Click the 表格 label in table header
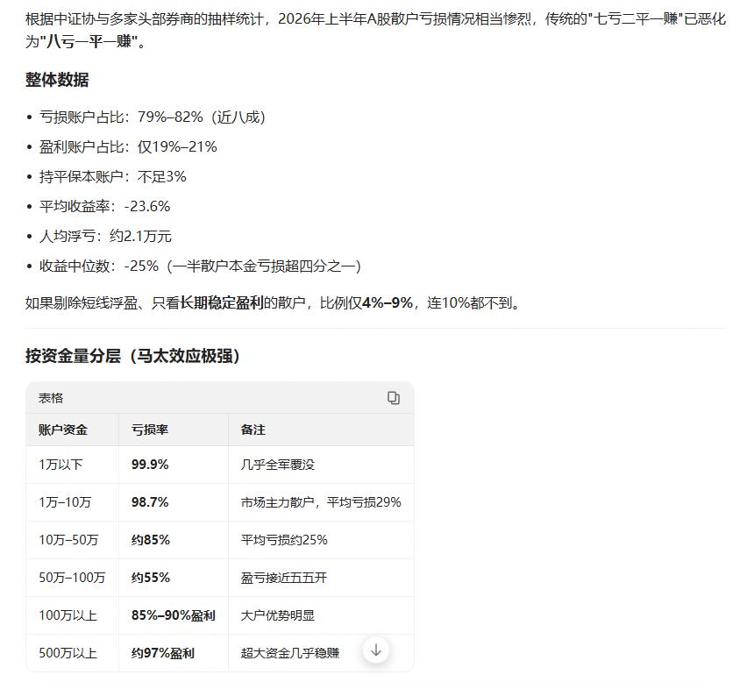 [51, 398]
